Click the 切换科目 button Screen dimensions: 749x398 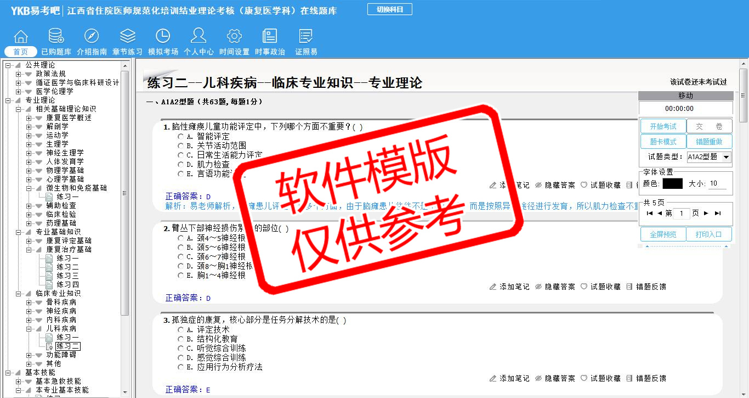389,9
